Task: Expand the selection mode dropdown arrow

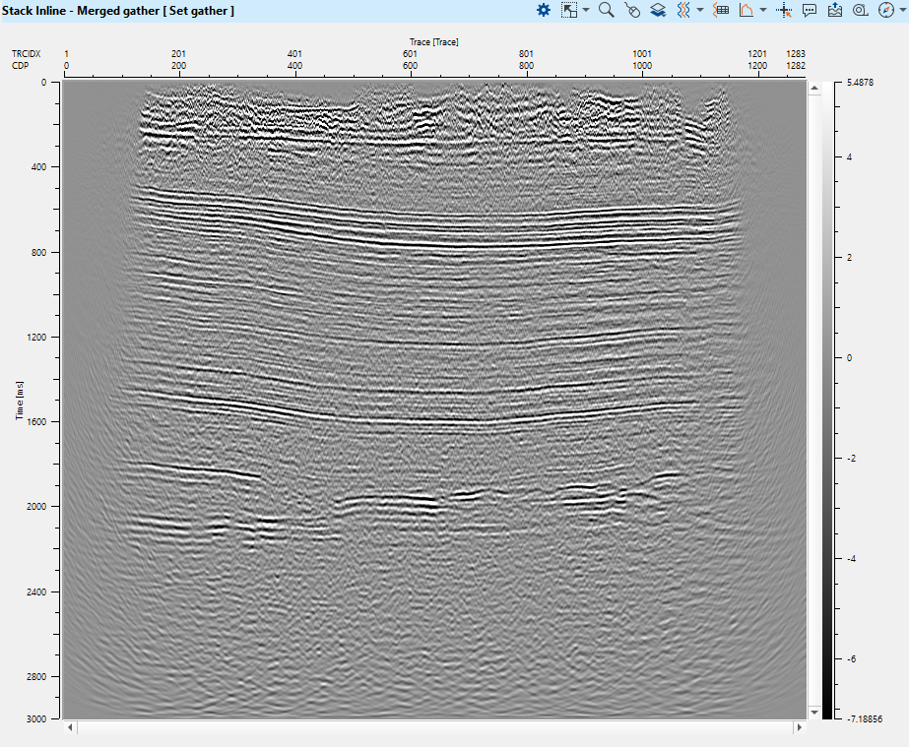Action: coord(586,10)
